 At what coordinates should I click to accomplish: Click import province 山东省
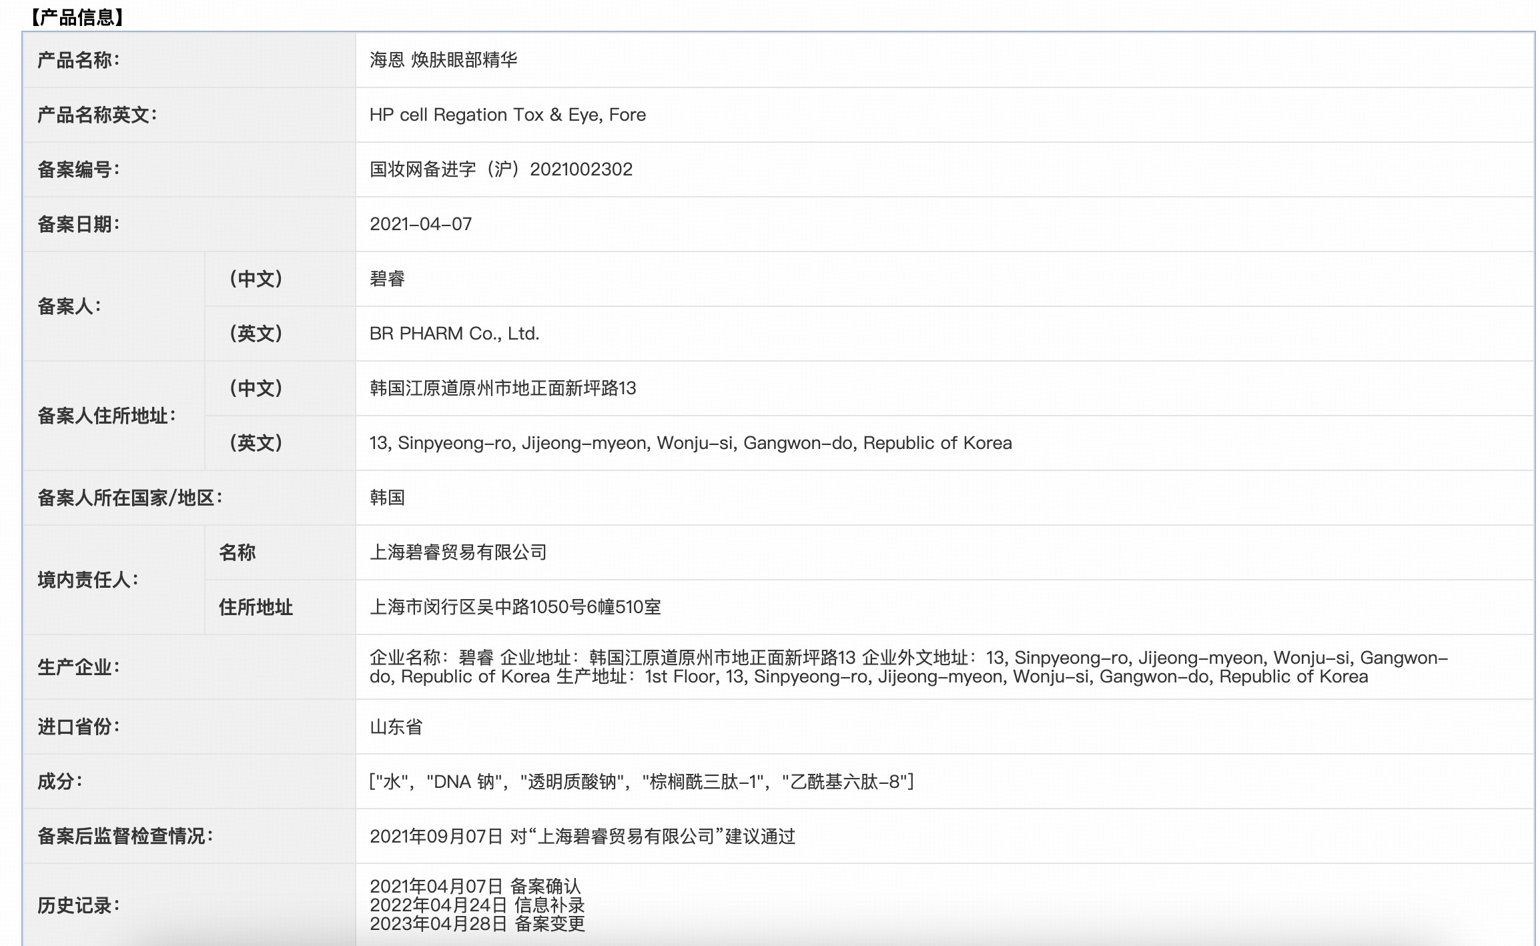396,727
